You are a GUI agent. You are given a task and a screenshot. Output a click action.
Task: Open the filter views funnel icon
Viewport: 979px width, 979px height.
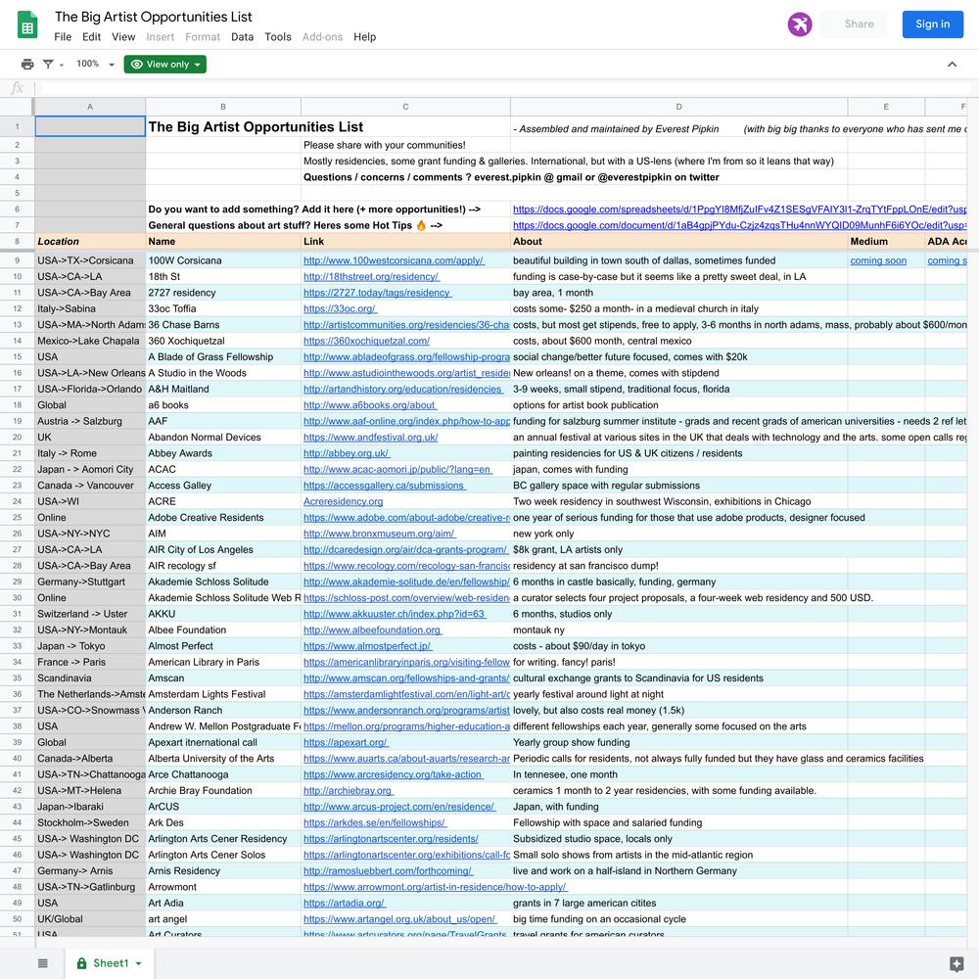point(48,65)
